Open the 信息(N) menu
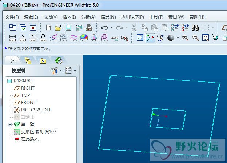The image size is (227, 163). pyautogui.click(x=108, y=17)
